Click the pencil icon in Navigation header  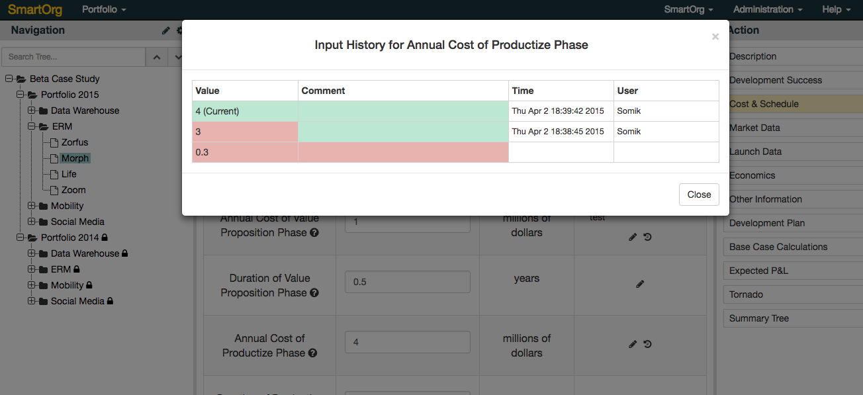click(165, 30)
